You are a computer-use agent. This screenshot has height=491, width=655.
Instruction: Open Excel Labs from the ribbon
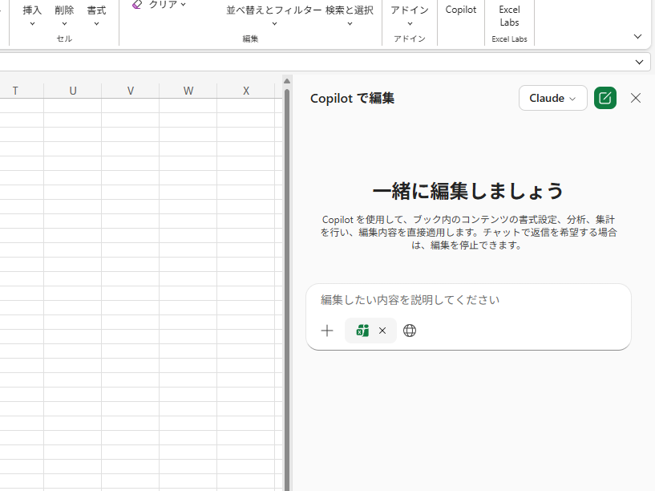(x=509, y=16)
